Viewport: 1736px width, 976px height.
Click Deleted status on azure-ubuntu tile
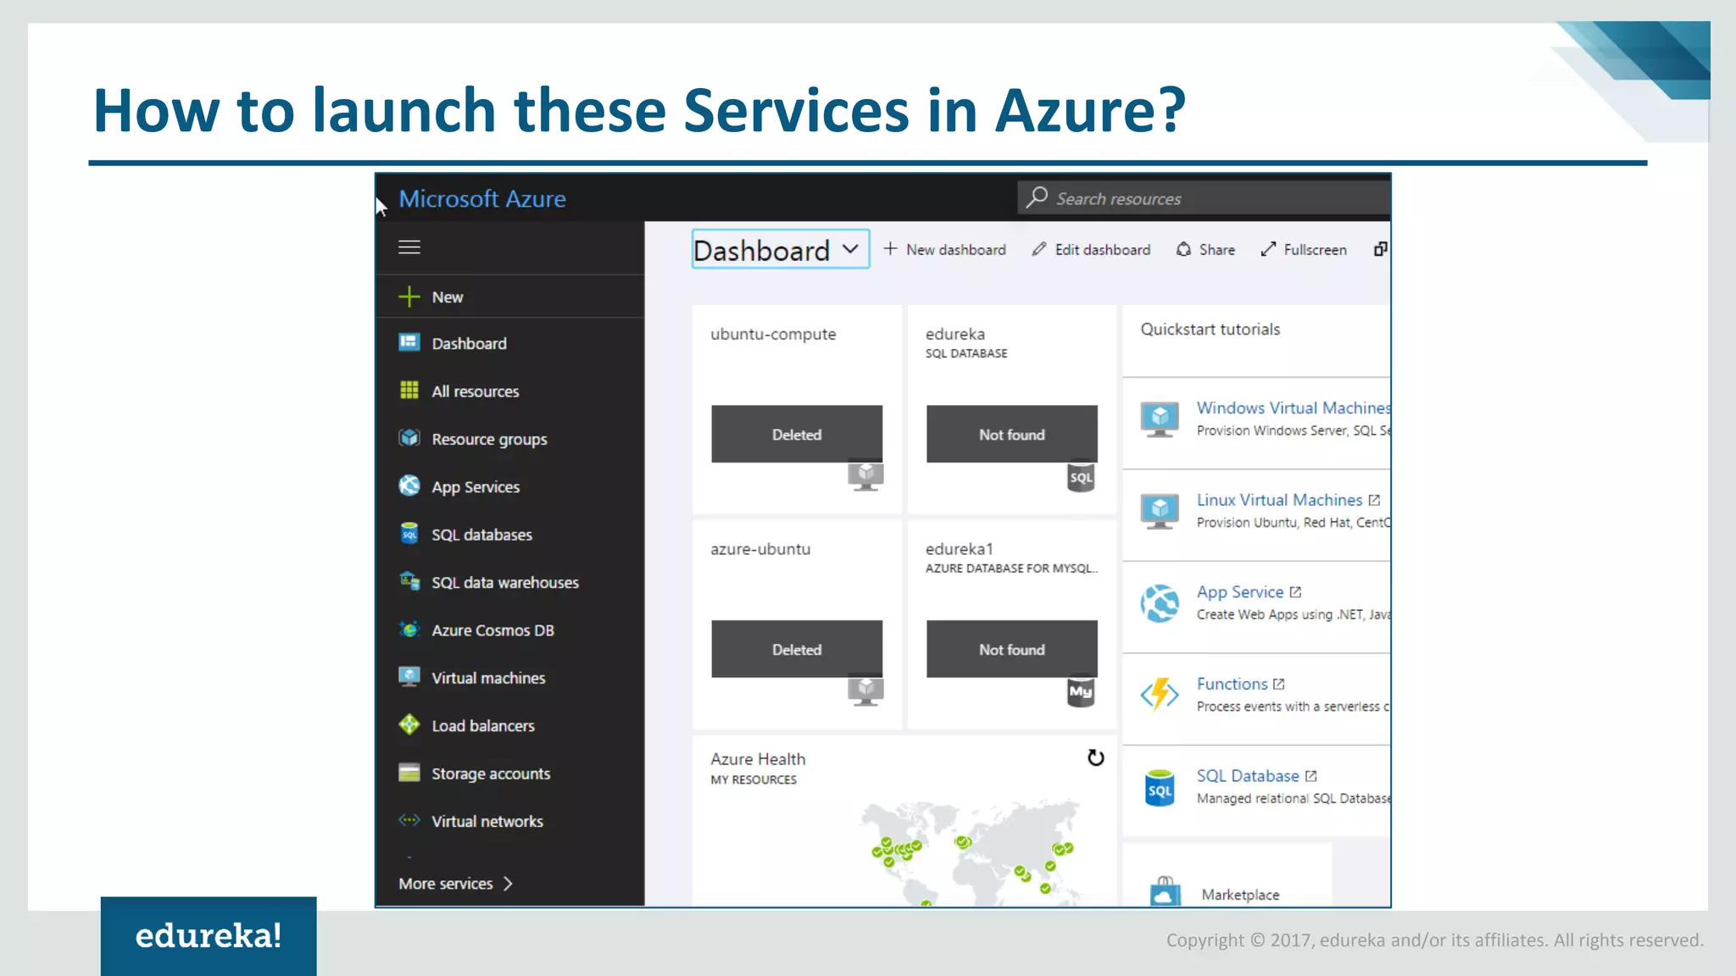pyautogui.click(x=797, y=649)
